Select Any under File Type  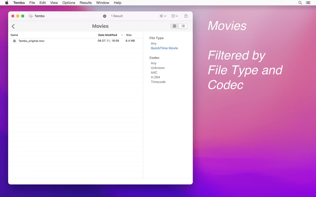point(154,43)
